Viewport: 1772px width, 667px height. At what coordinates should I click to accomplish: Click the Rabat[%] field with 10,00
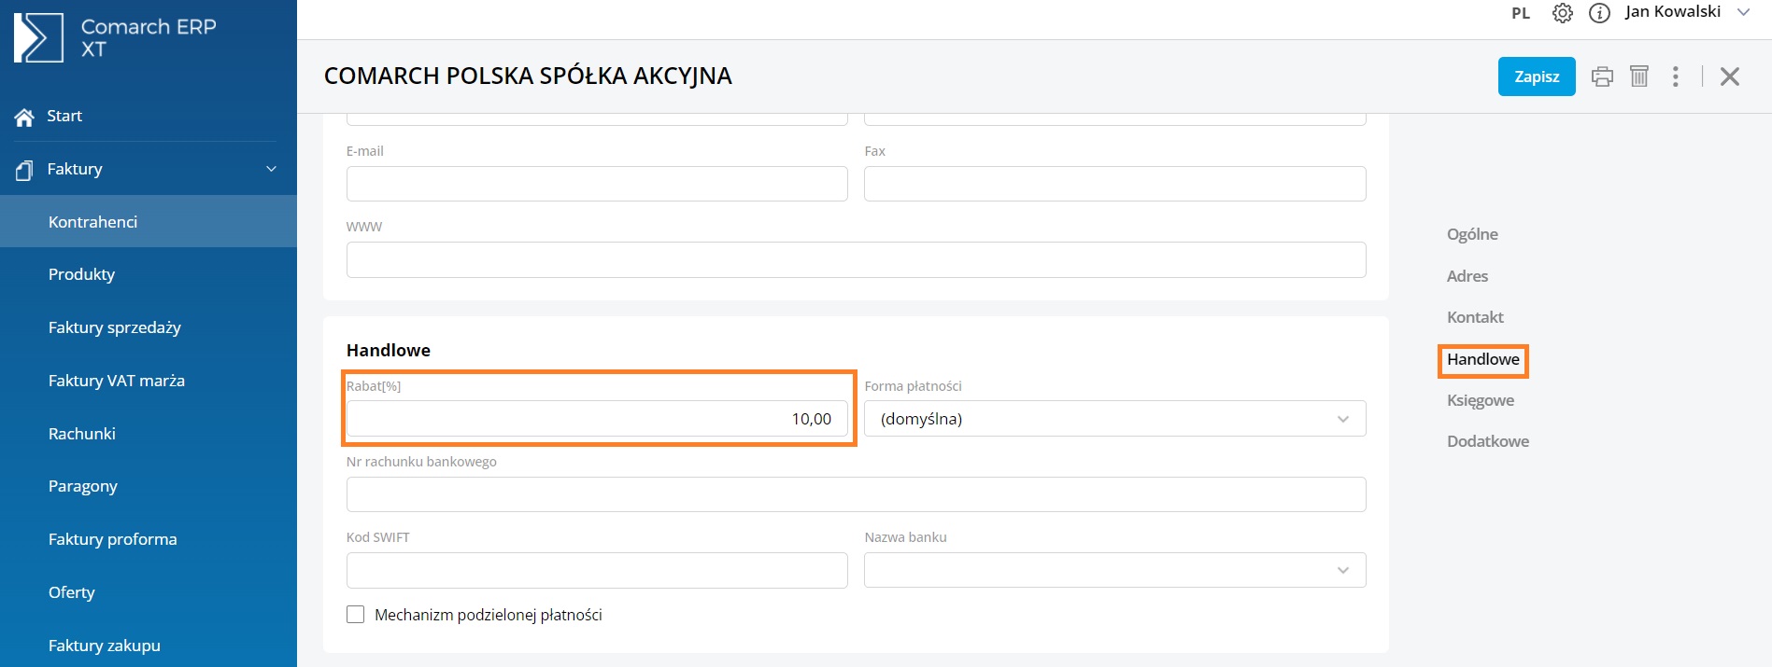point(597,419)
